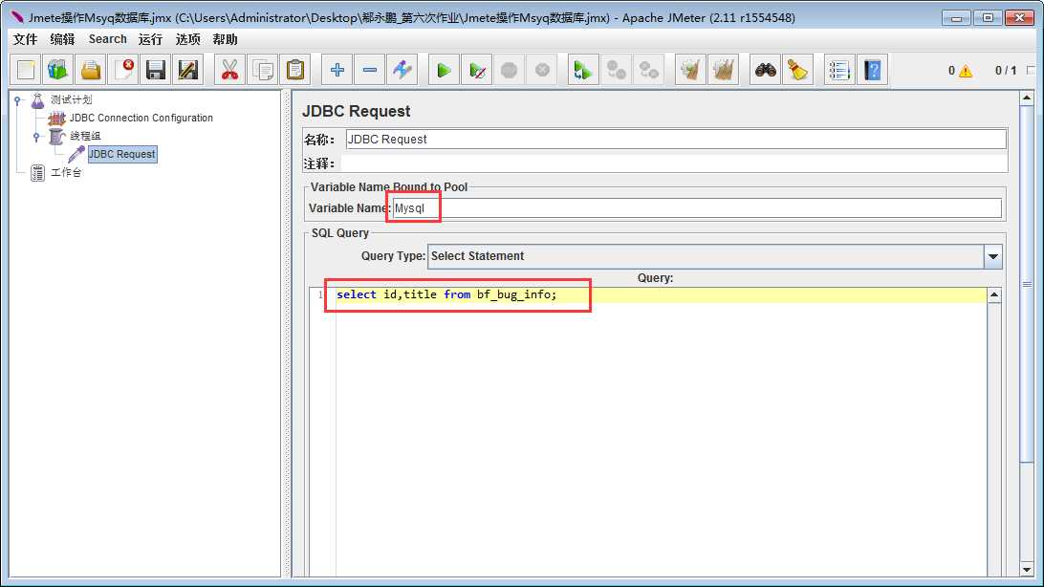The image size is (1044, 587).
Task: Save the test plan with floppy icon
Action: pyautogui.click(x=156, y=70)
